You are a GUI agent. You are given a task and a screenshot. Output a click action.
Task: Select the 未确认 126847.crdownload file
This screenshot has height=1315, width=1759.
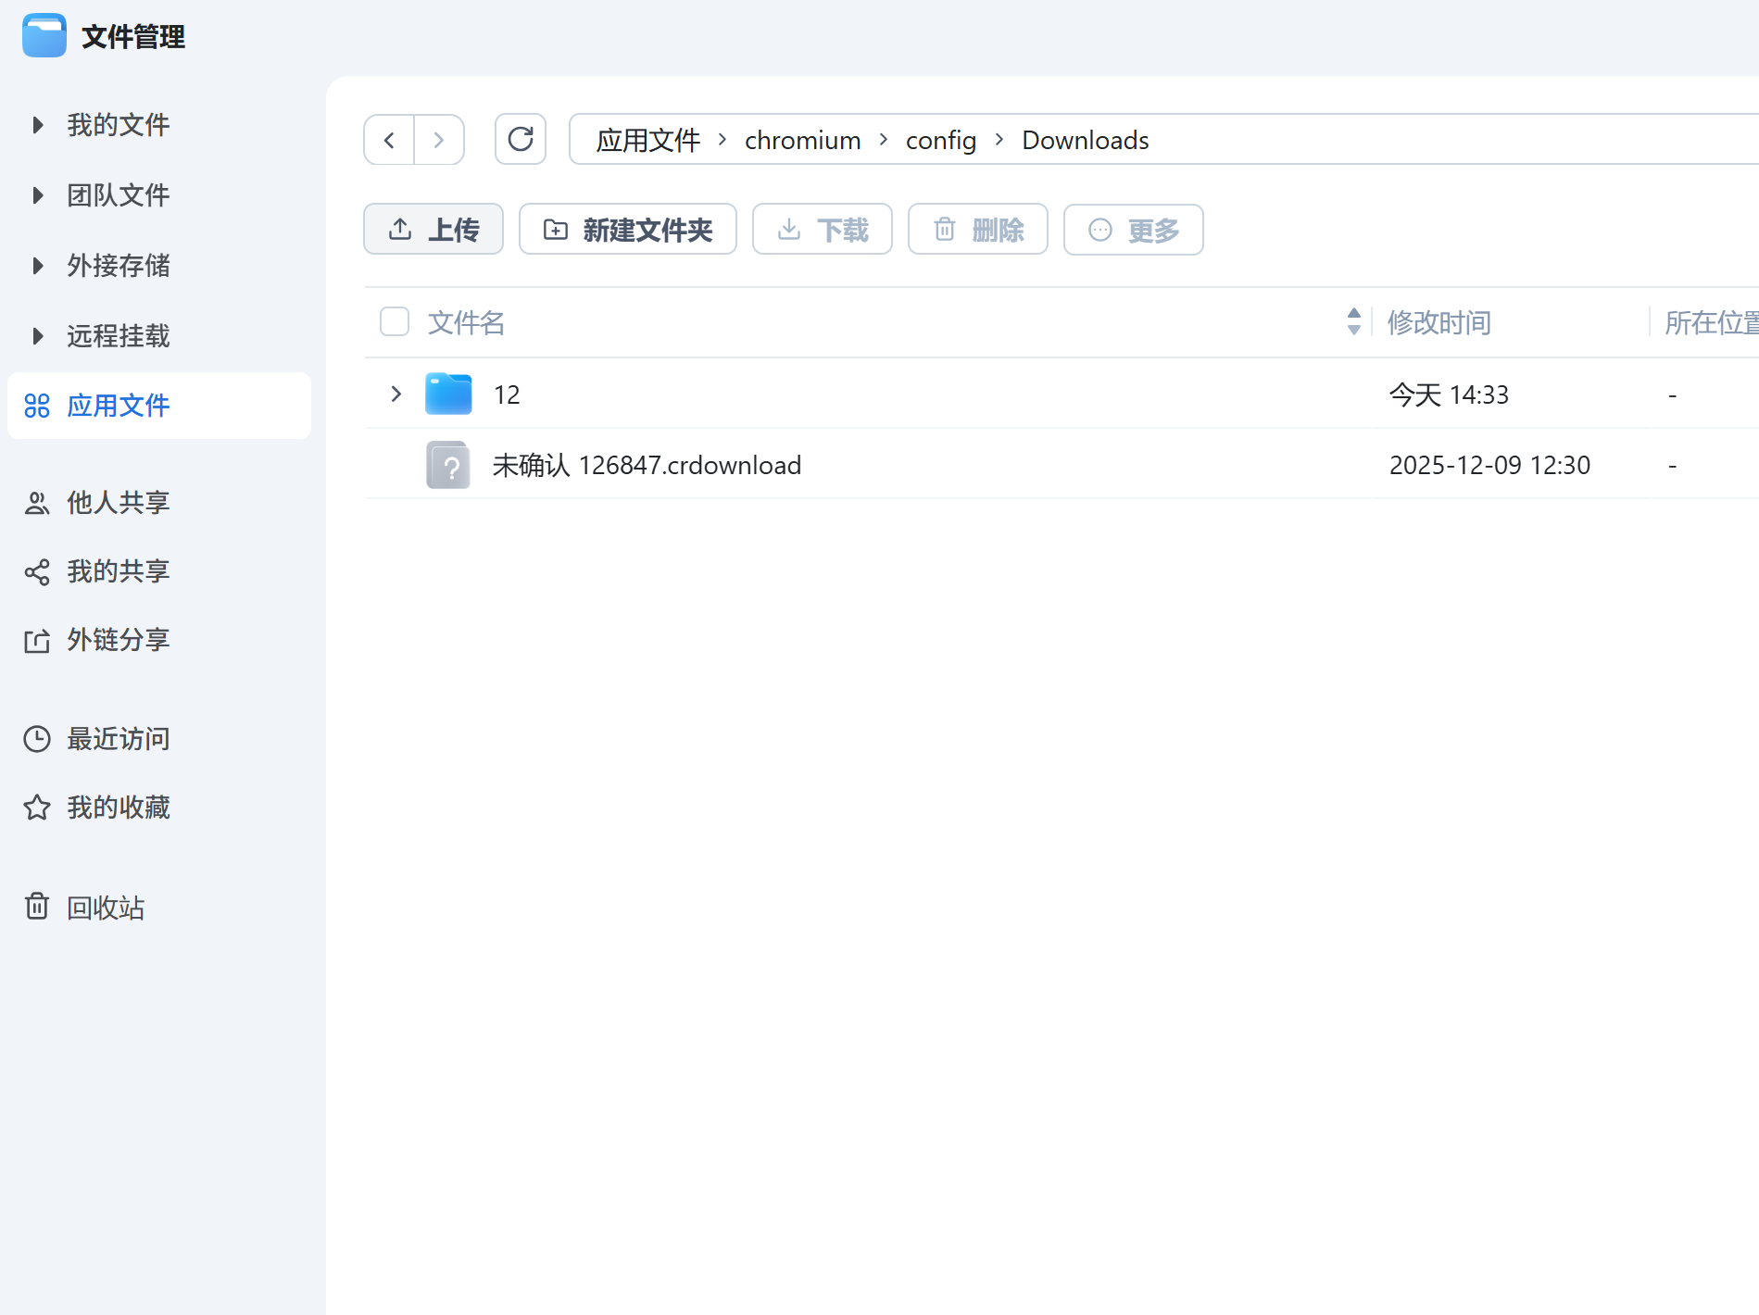point(647,465)
